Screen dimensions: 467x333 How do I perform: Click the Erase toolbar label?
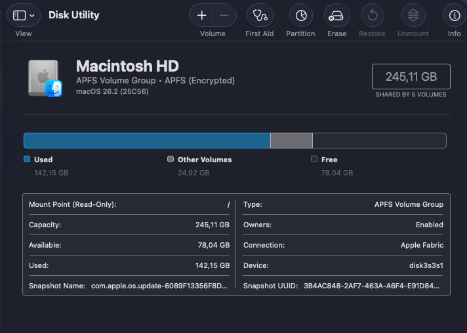click(x=337, y=33)
